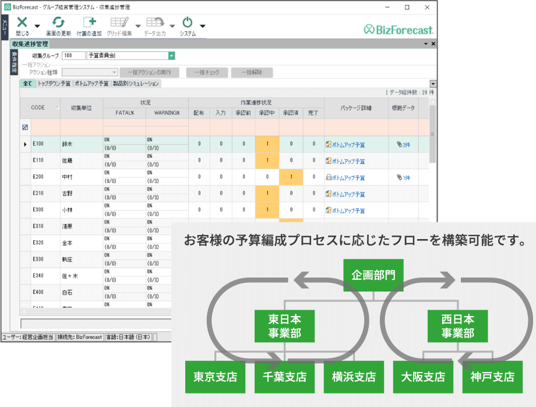Click status bar entry 接続先: BizForecast

(80, 337)
